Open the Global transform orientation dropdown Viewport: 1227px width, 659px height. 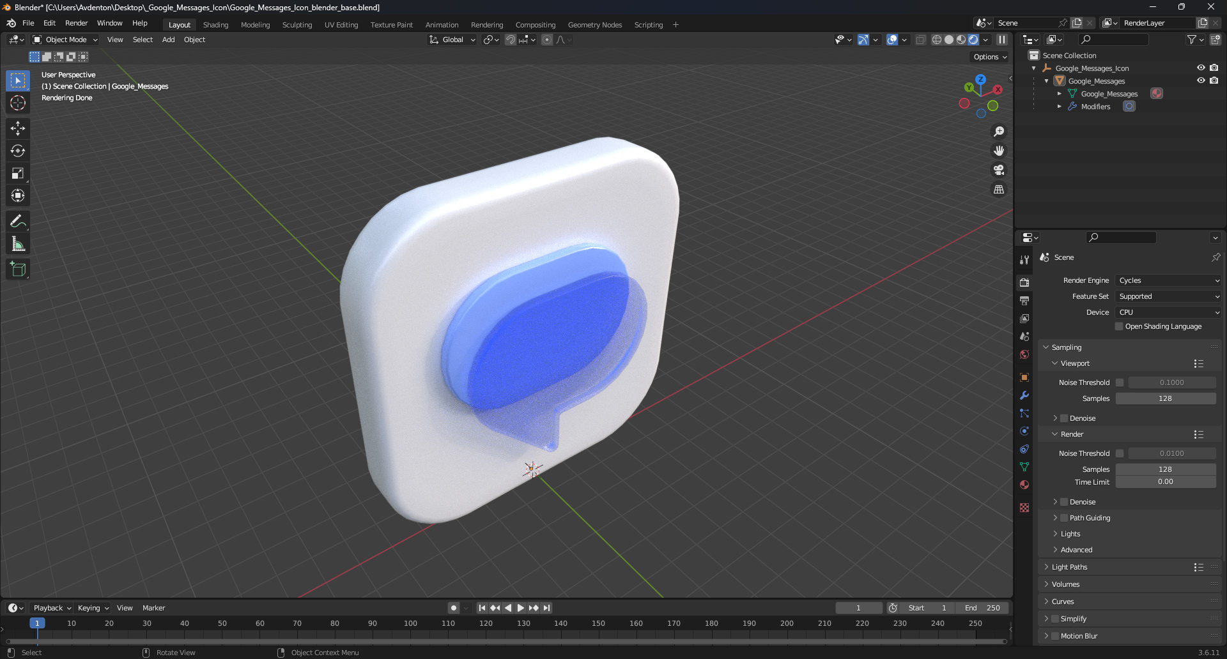[452, 40]
